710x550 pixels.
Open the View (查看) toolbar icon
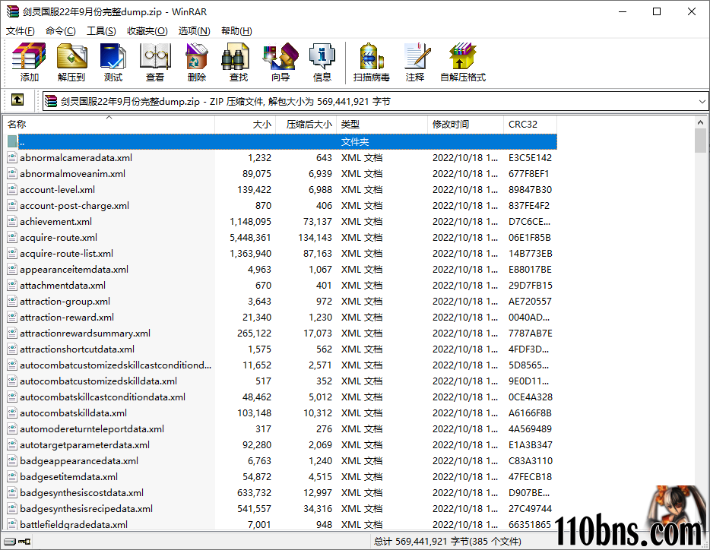pos(155,62)
